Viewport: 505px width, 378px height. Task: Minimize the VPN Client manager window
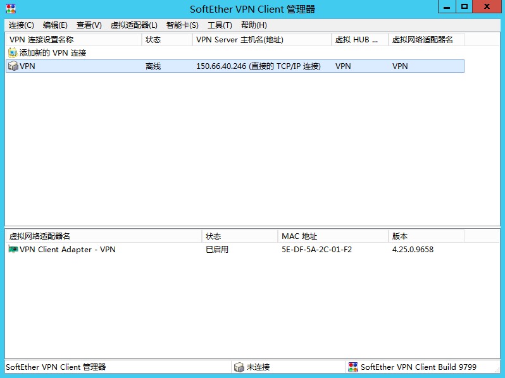447,7
